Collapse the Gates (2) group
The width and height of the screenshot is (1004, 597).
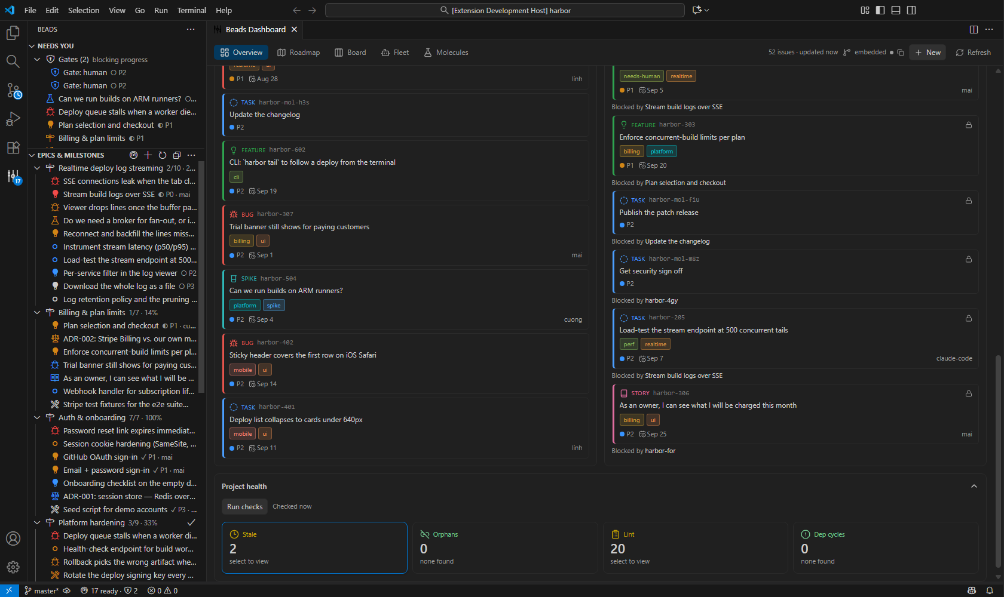pos(37,60)
